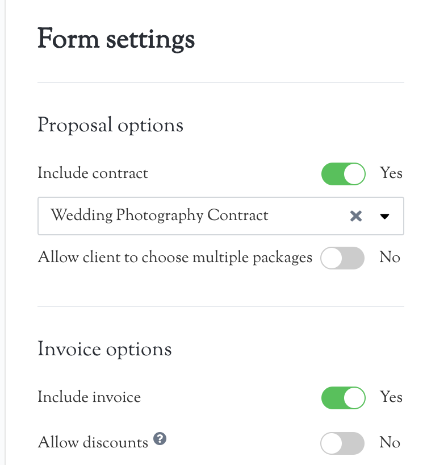Click the help icon beside Allow discounts
427x465 pixels.
tap(160, 439)
